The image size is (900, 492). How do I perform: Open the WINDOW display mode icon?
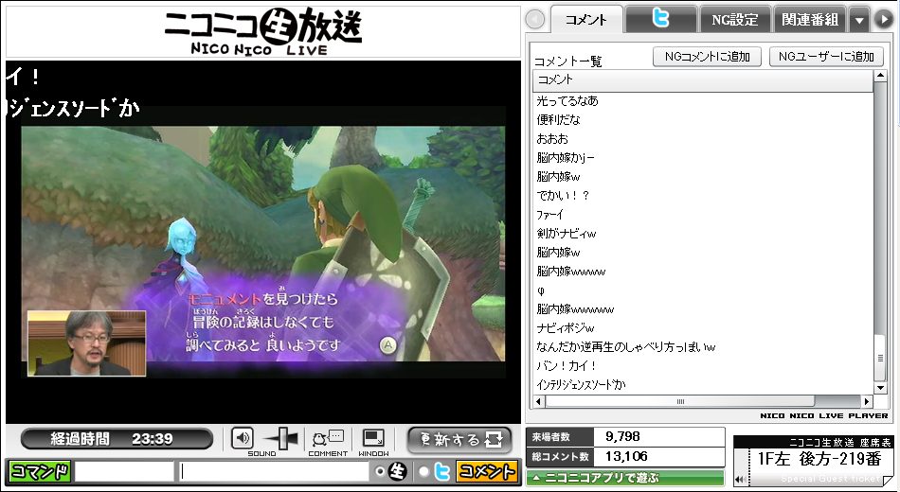[373, 439]
